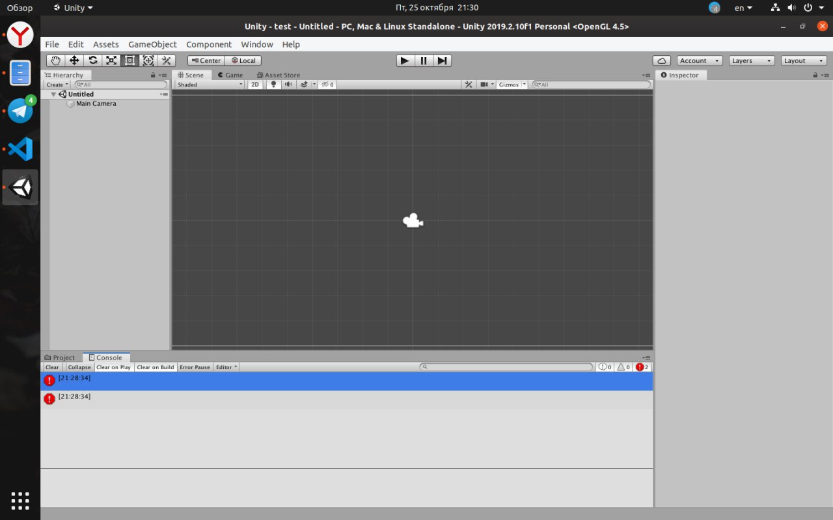This screenshot has width=833, height=520.
Task: Toggle scene effects icon
Action: pyautogui.click(x=304, y=84)
